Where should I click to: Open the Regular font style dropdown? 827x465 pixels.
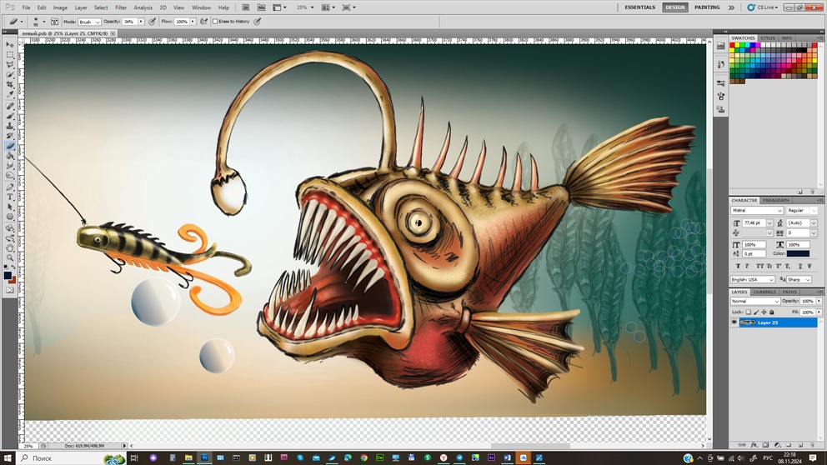[802, 210]
